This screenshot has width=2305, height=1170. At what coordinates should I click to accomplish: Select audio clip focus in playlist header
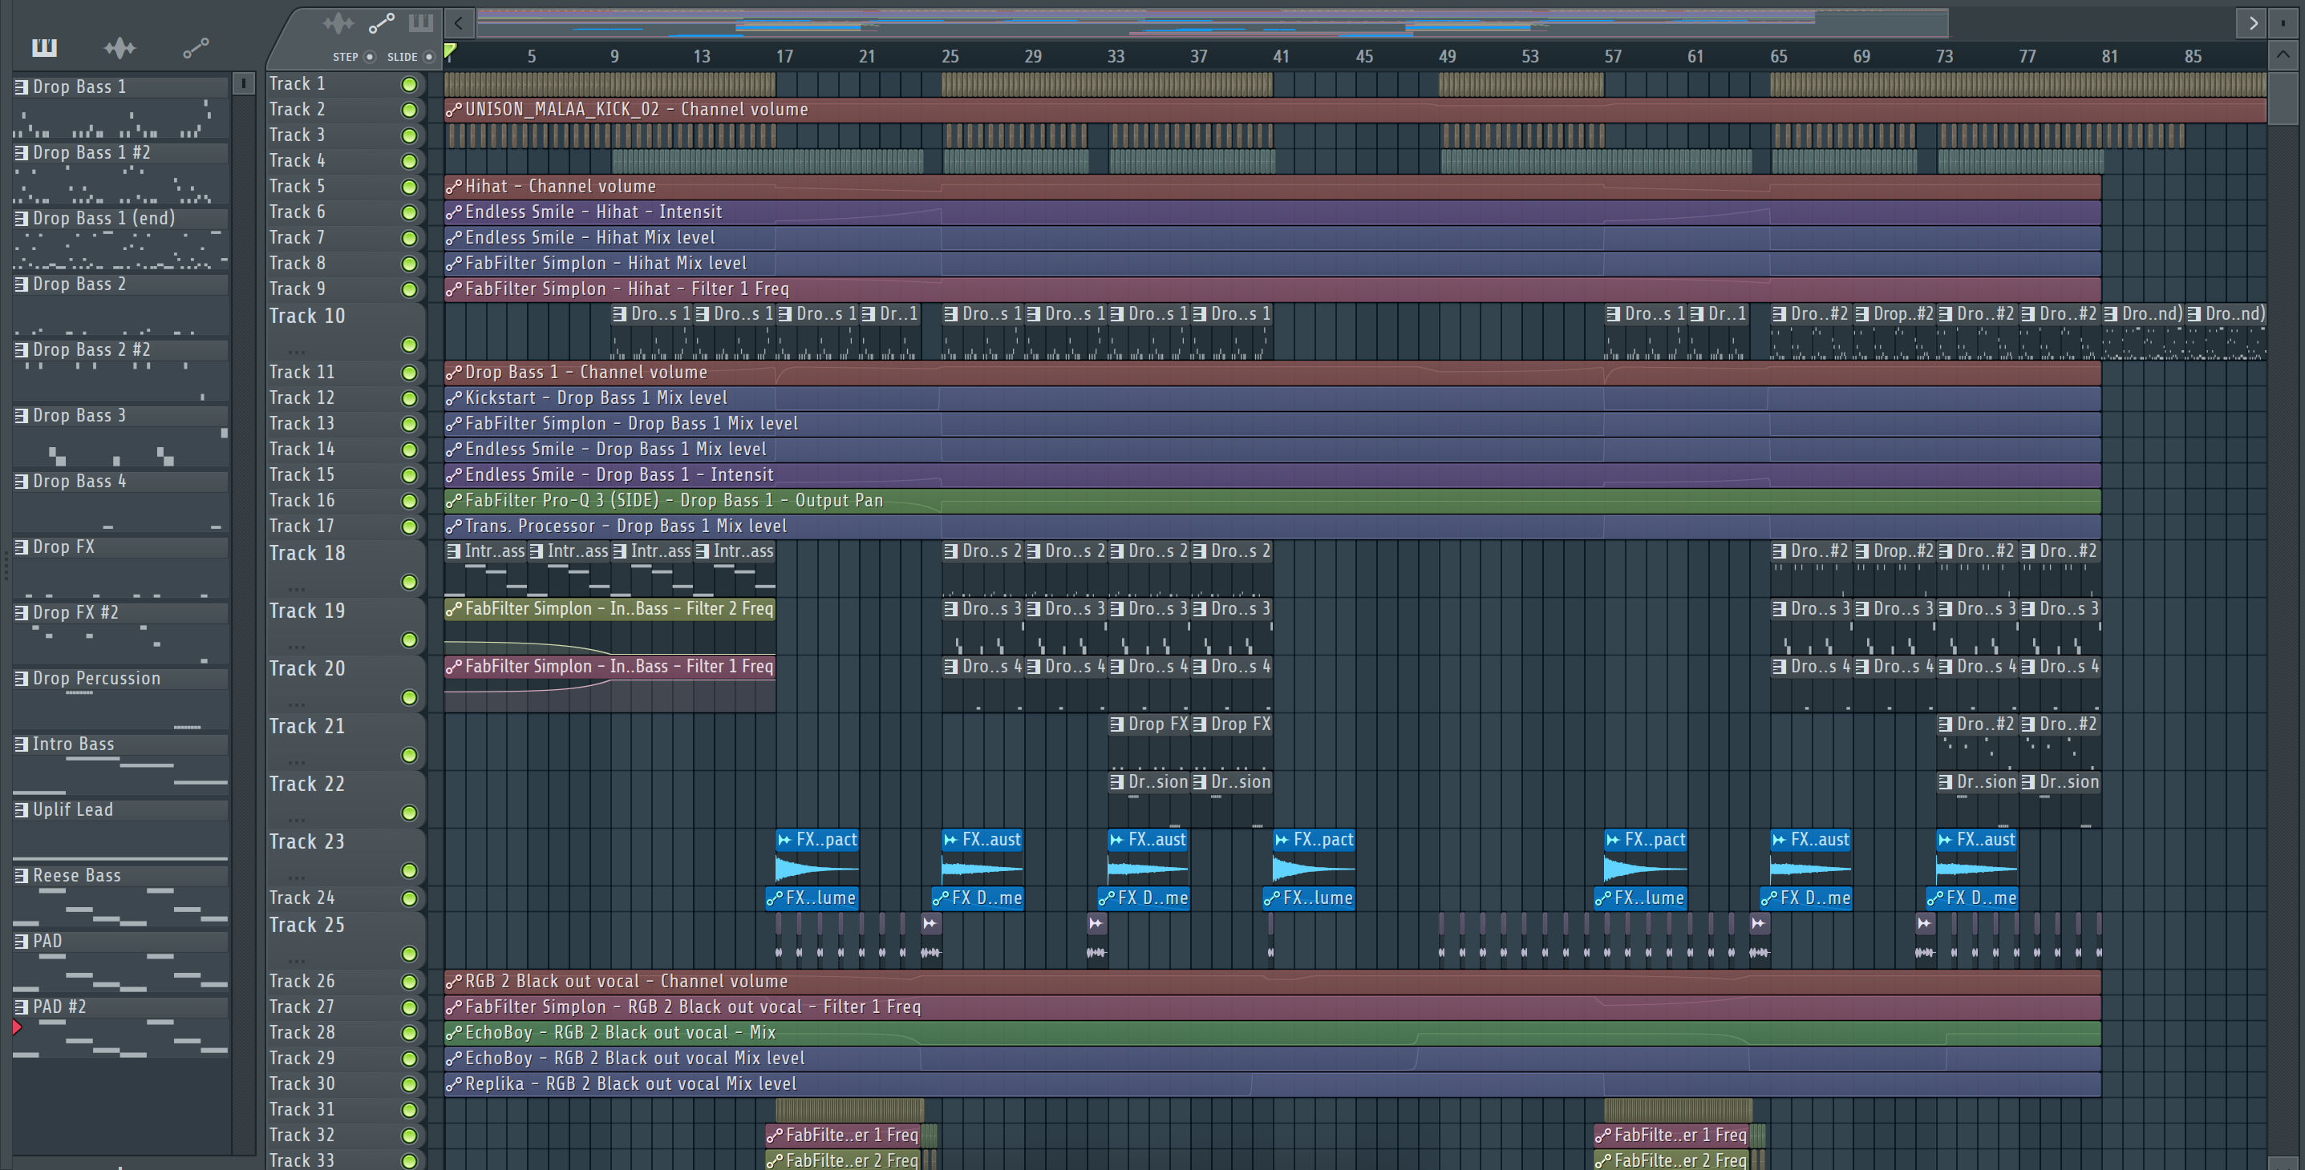tap(338, 23)
